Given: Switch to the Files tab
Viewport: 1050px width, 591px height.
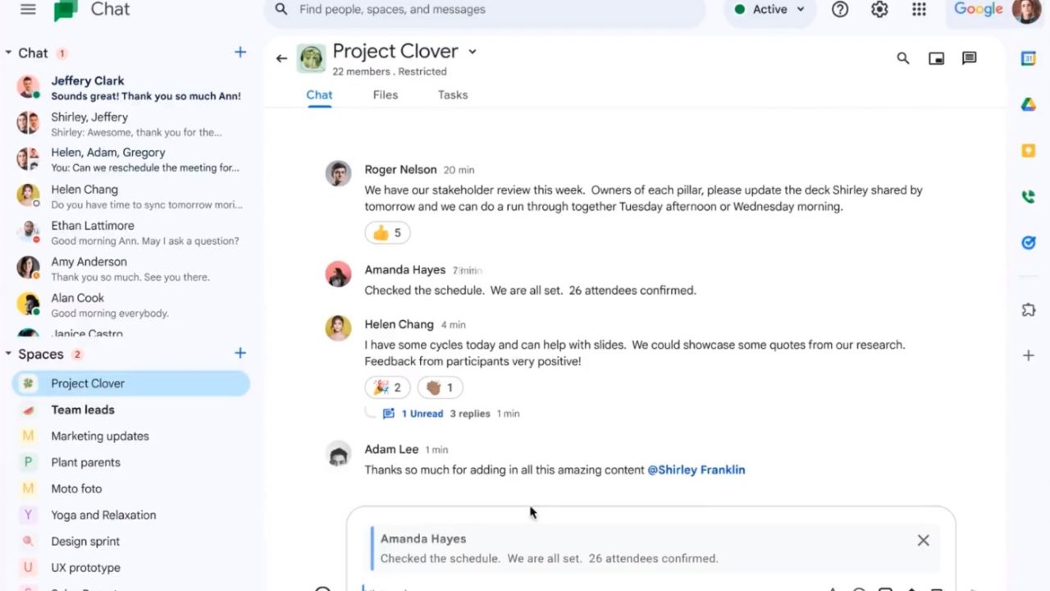Looking at the screenshot, I should [x=385, y=95].
